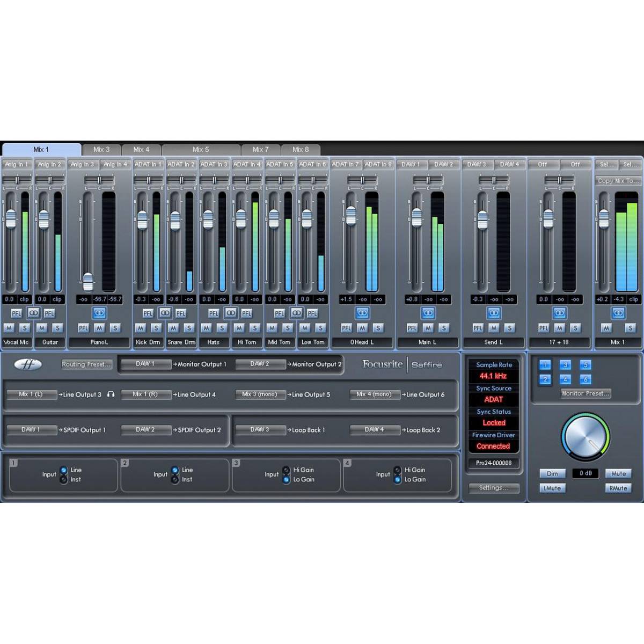Open source dropdown for SPDIF Output 2
This screenshot has height=644, width=644.
[x=145, y=430]
